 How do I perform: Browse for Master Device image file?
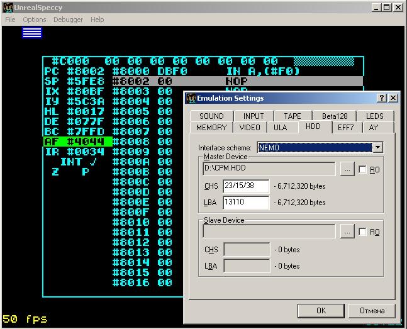pyautogui.click(x=347, y=169)
